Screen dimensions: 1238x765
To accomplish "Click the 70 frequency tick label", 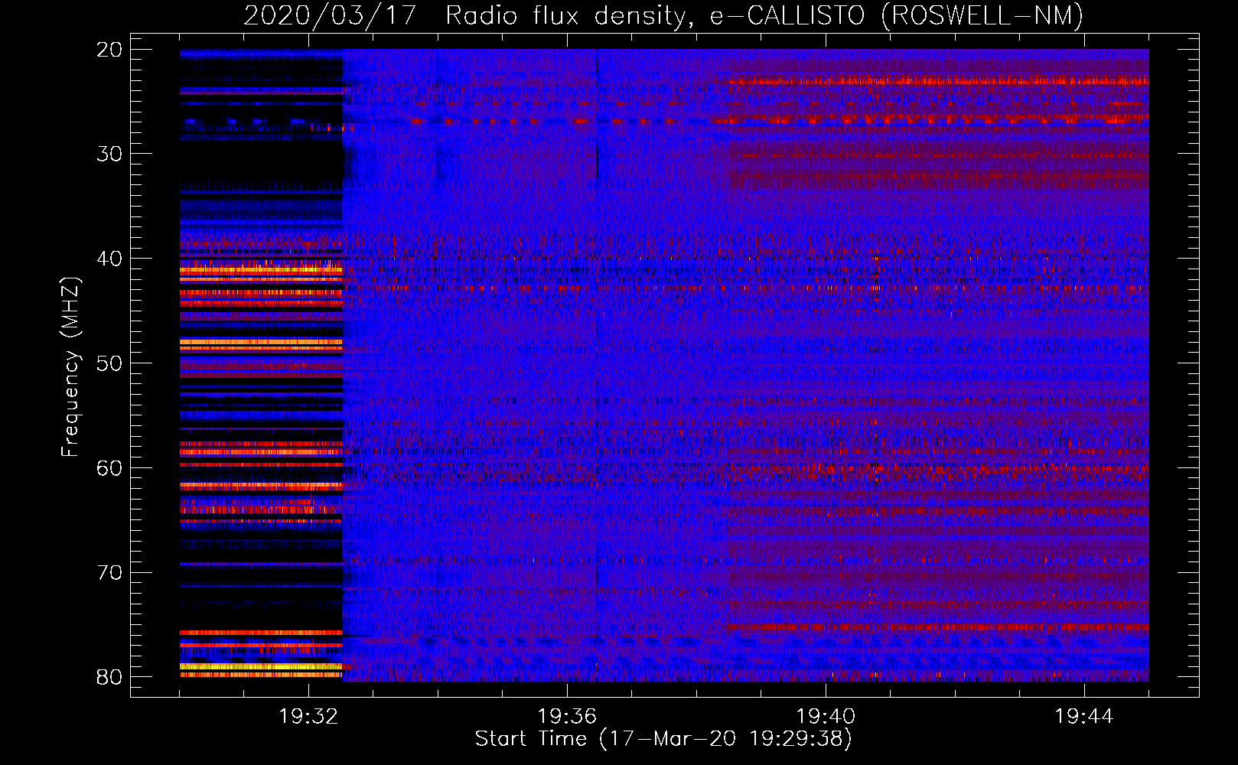I will (109, 573).
